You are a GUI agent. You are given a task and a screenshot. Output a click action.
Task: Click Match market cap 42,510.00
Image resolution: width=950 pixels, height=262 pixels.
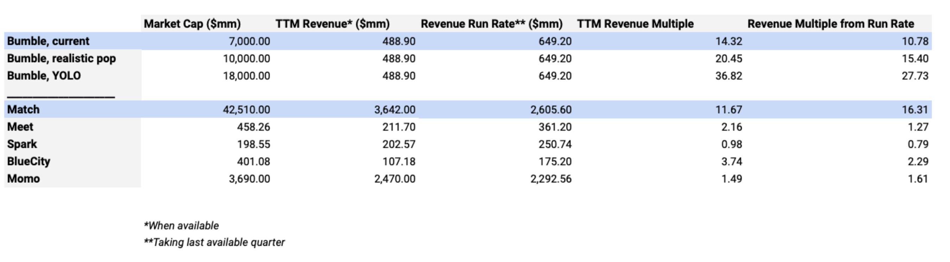[246, 110]
